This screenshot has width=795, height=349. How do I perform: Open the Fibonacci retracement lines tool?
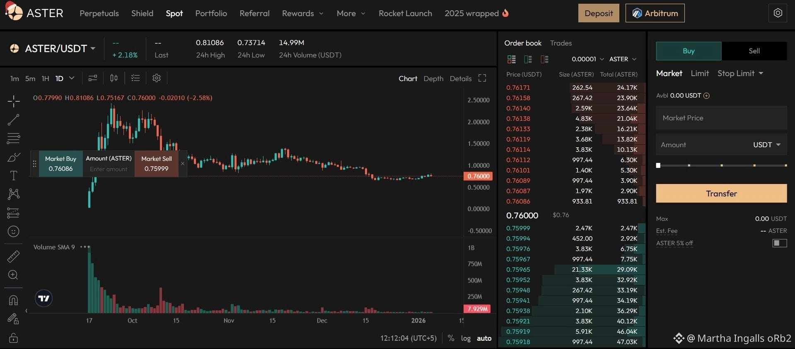[13, 138]
